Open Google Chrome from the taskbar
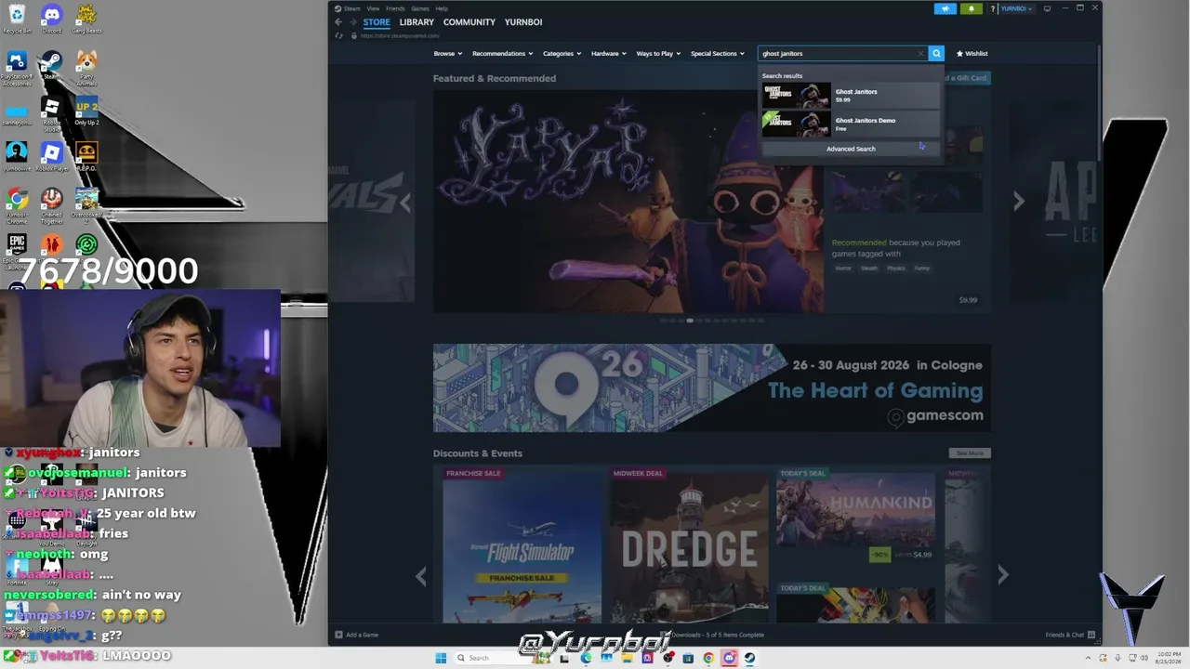Screen dimensions: 1190x669 pos(708,658)
